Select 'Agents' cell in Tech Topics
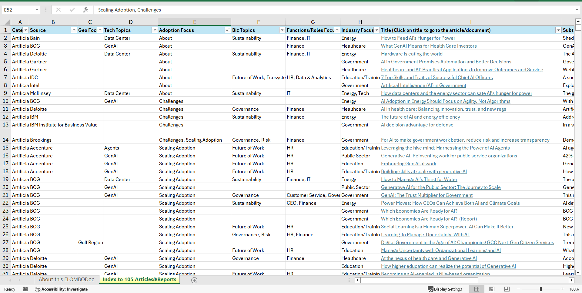582x293 pixels. pyautogui.click(x=131, y=148)
